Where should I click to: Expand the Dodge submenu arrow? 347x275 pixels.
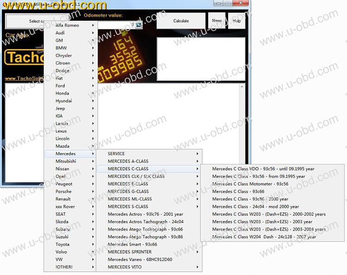coord(93,71)
